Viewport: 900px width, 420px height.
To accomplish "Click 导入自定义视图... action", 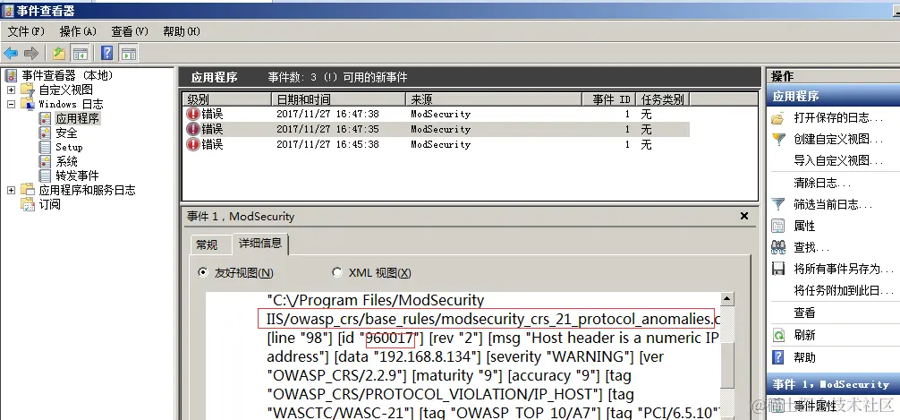I will tap(839, 160).
